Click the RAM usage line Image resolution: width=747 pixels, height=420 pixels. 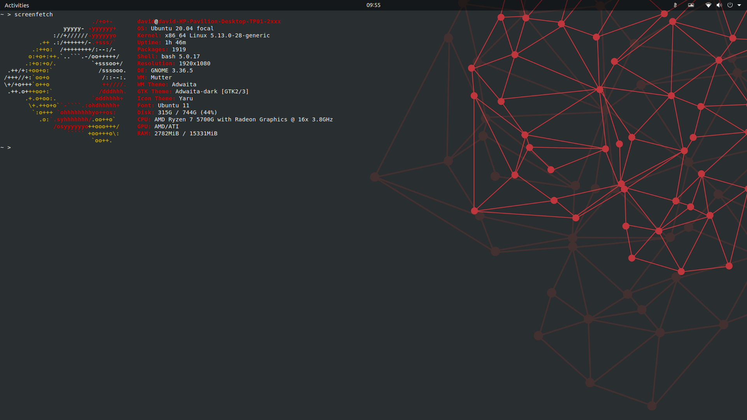[x=177, y=133]
